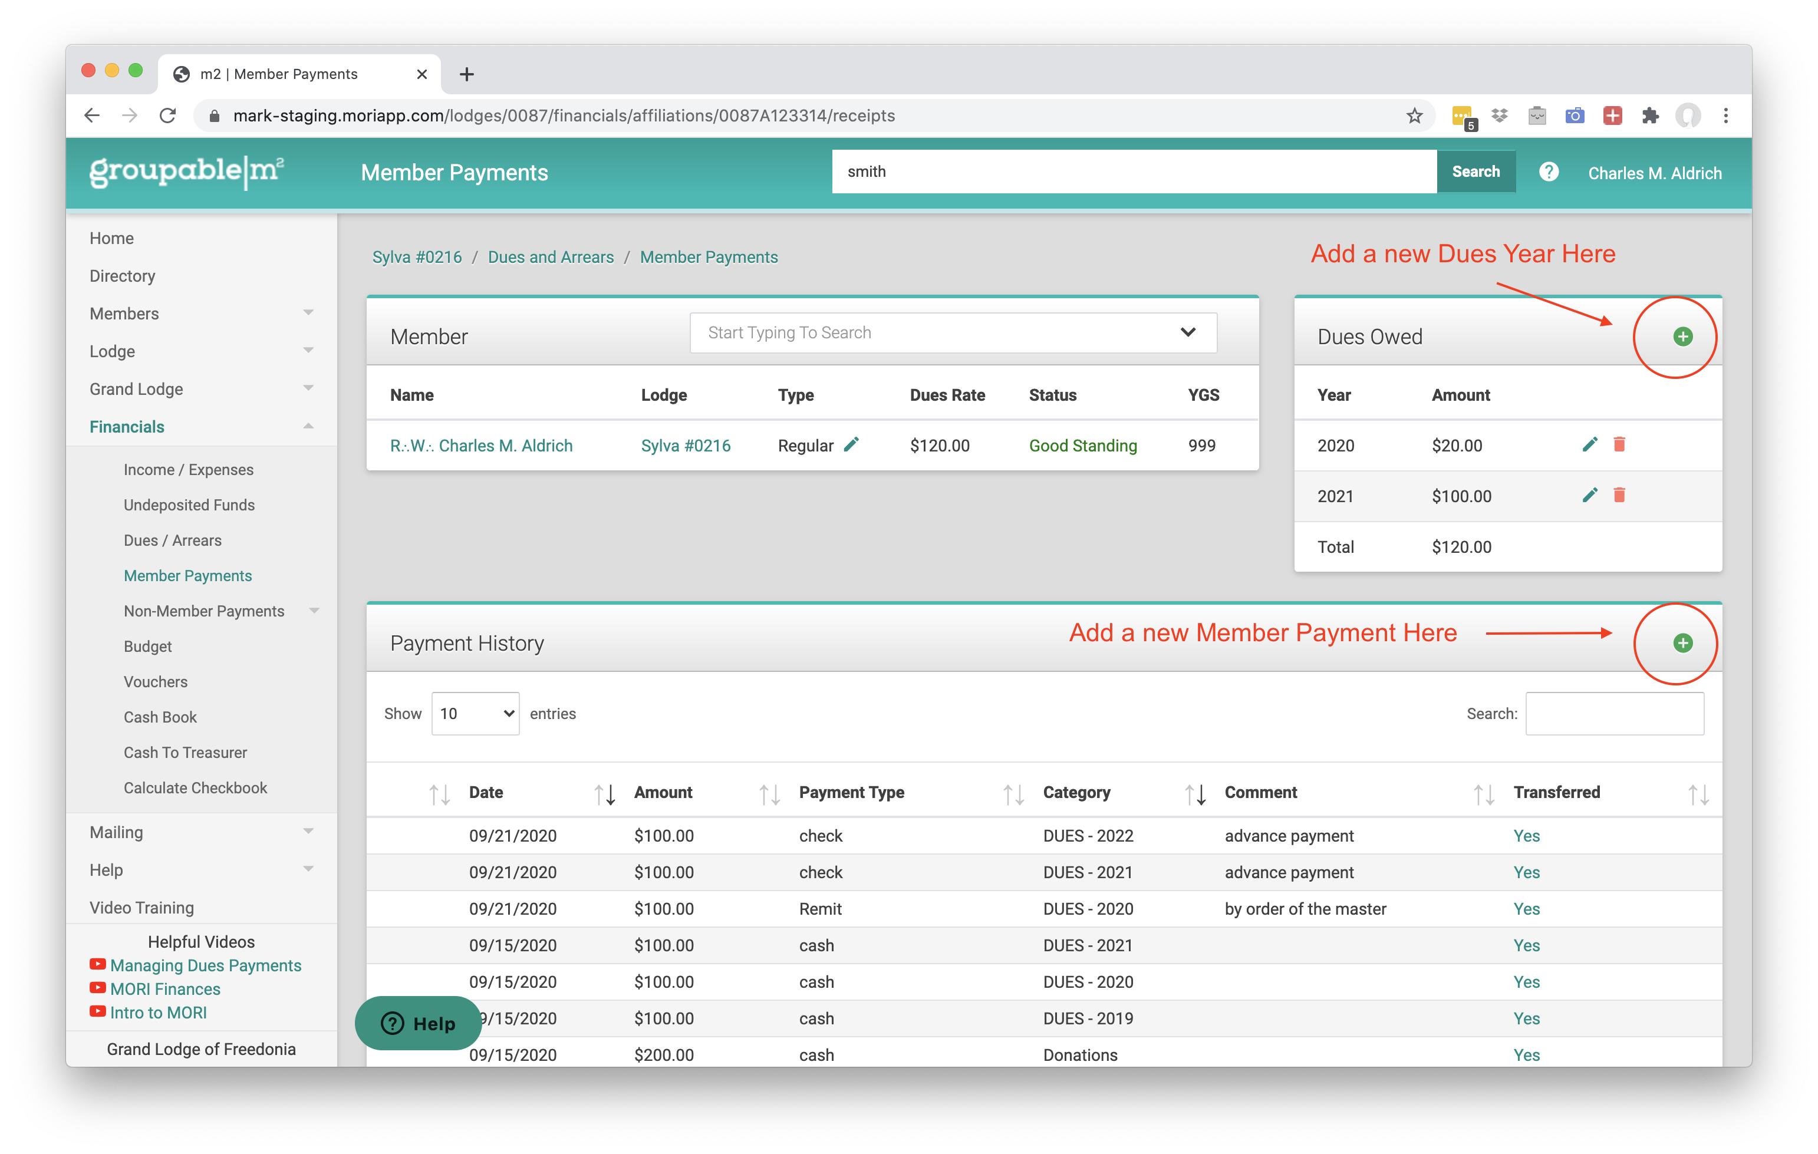Open Undeposited Funds page

pyautogui.click(x=189, y=505)
